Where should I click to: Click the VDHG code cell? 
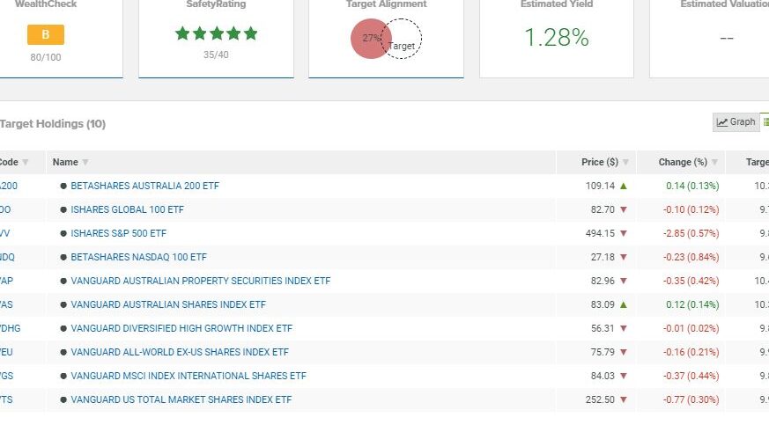click(x=11, y=329)
